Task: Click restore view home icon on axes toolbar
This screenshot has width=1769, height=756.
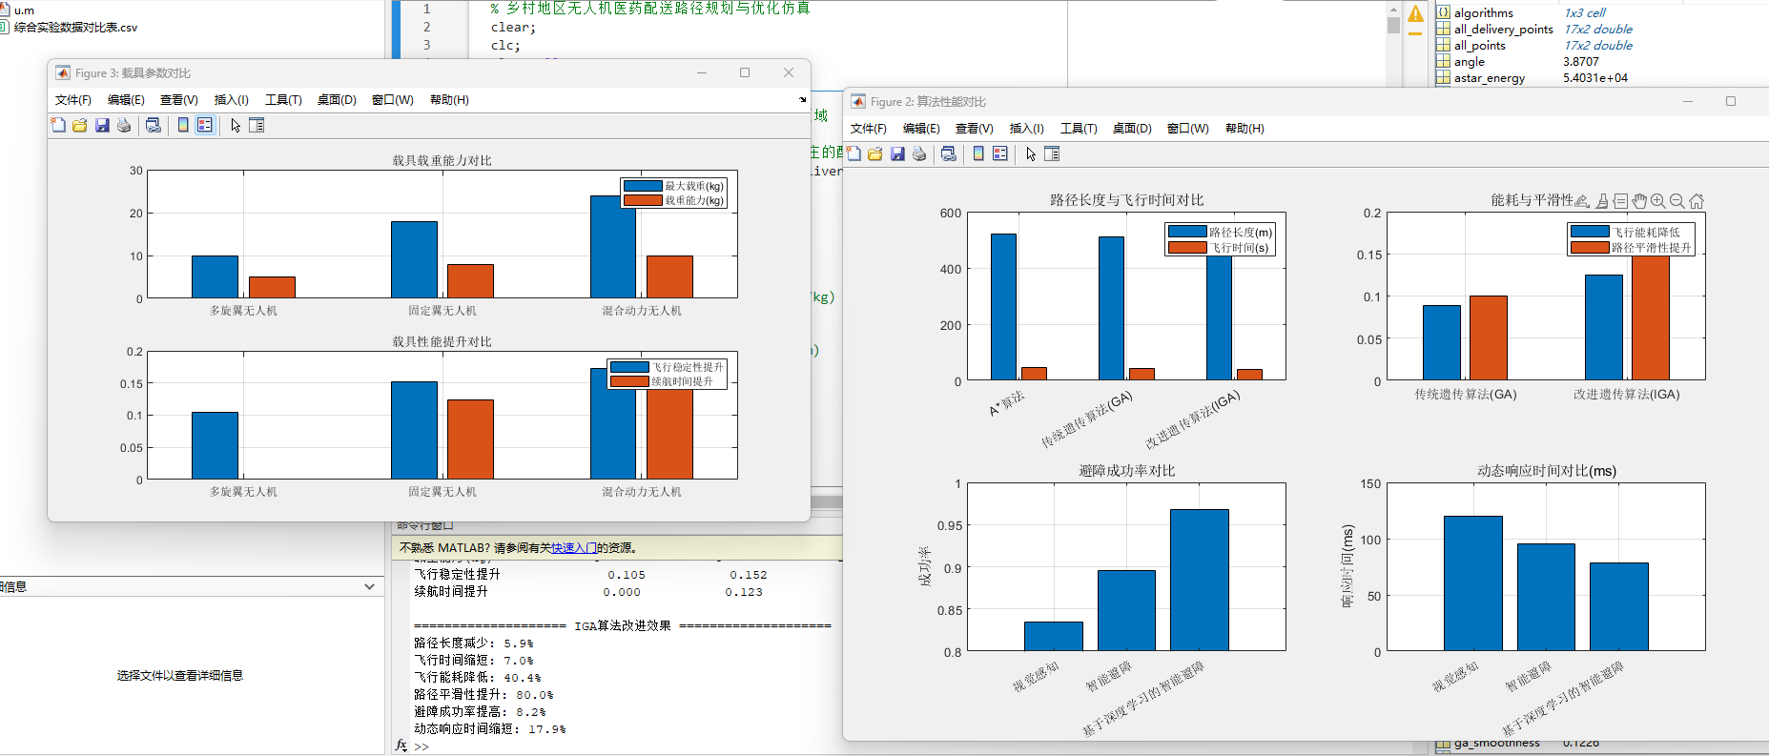Action: tap(1696, 200)
